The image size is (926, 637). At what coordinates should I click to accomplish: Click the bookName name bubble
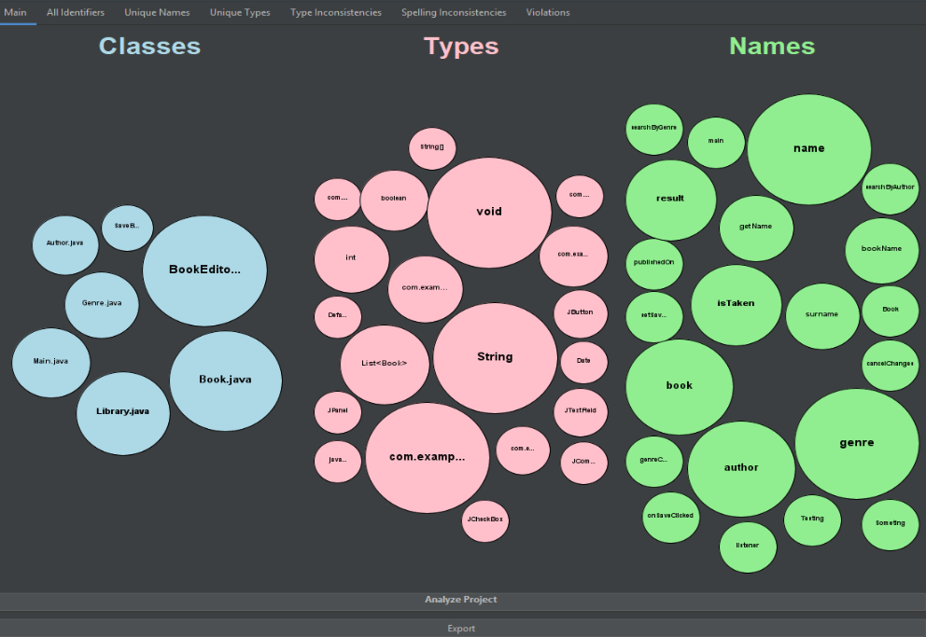(x=882, y=251)
